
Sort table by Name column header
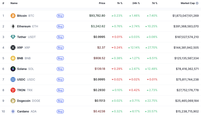[14, 3]
